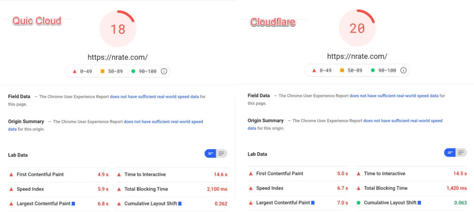
Task: Open Quic Cloud Origin Summary insufficient data link
Action: 163,122
